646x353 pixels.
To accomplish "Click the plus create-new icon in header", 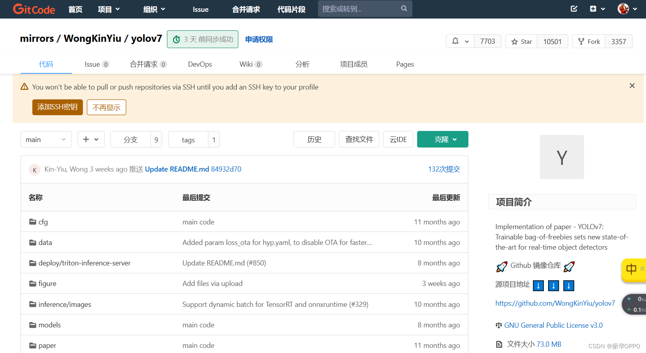I will [x=593, y=9].
